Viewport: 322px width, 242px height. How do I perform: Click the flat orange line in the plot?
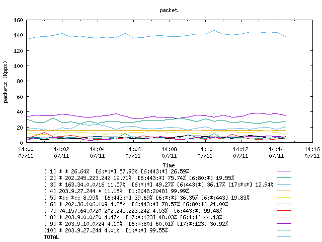pyautogui.click(x=156, y=131)
